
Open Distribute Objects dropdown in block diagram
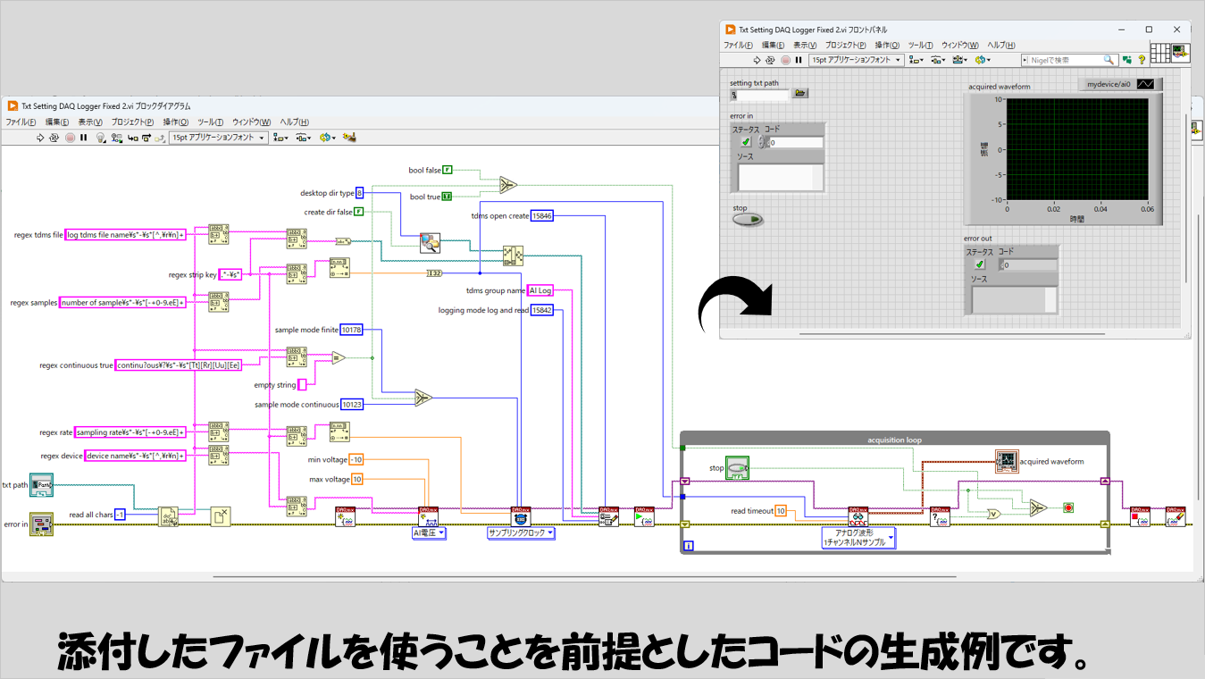[304, 138]
